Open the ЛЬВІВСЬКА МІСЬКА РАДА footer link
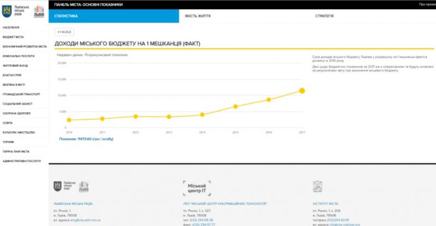 tap(73, 204)
